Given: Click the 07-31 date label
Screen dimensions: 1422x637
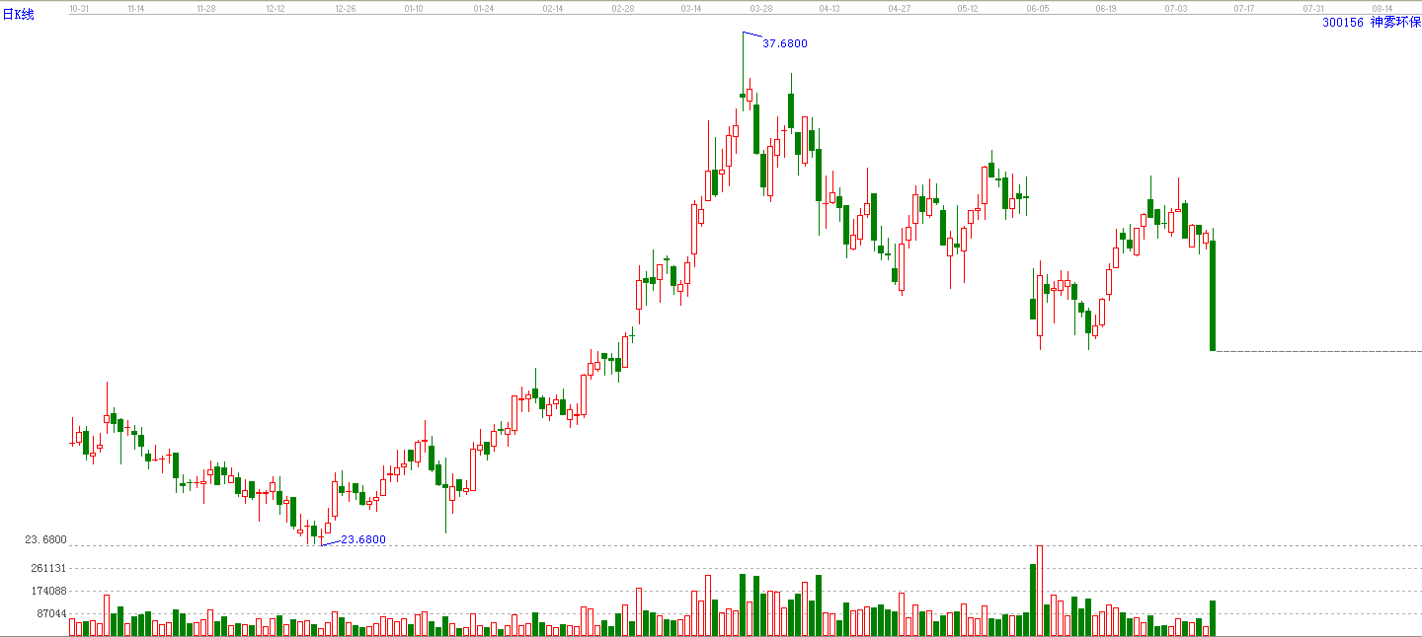Looking at the screenshot, I should pyautogui.click(x=1313, y=7).
